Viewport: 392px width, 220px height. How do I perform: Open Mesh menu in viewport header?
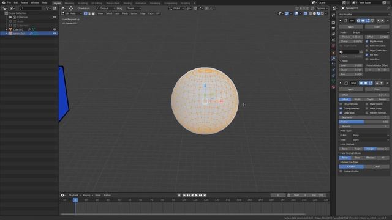coord(125,13)
